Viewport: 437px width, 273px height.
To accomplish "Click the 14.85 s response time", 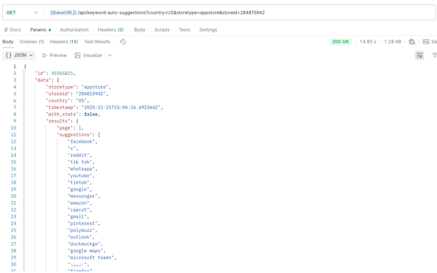I will pos(368,42).
